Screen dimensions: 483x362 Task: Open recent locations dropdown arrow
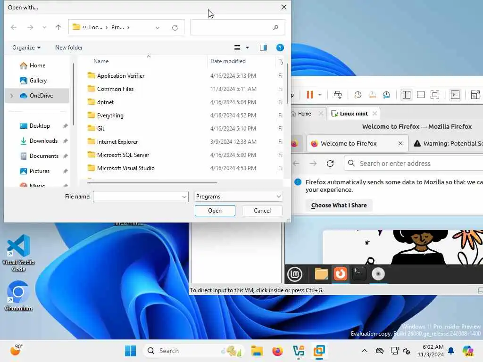click(44, 27)
